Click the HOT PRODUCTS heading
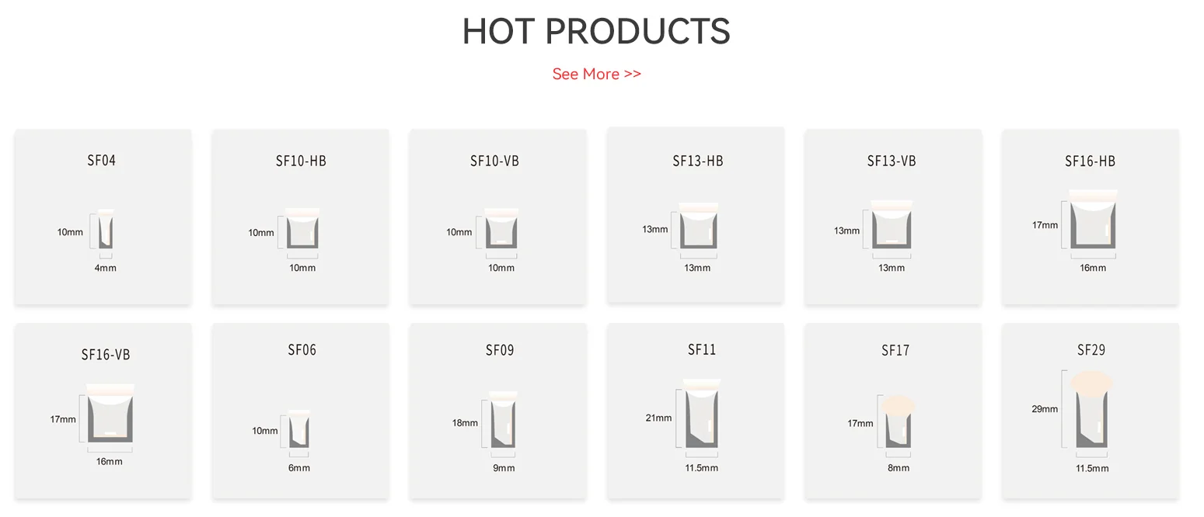1204x517 pixels. tap(596, 31)
